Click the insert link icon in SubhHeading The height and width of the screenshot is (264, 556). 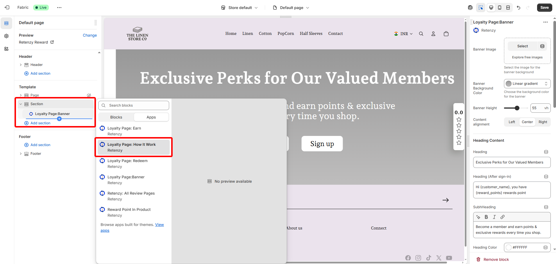[x=503, y=217]
